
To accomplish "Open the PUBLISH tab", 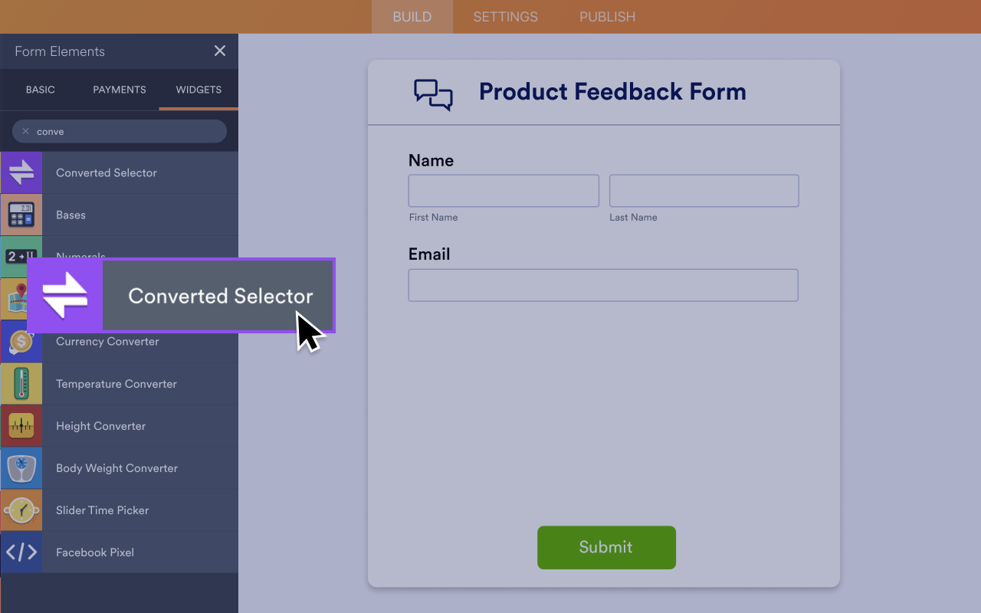I will click(x=606, y=16).
